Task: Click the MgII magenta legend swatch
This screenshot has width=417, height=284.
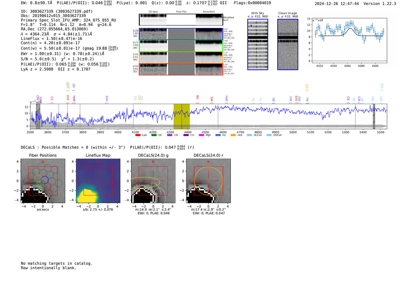Action: click(202, 135)
